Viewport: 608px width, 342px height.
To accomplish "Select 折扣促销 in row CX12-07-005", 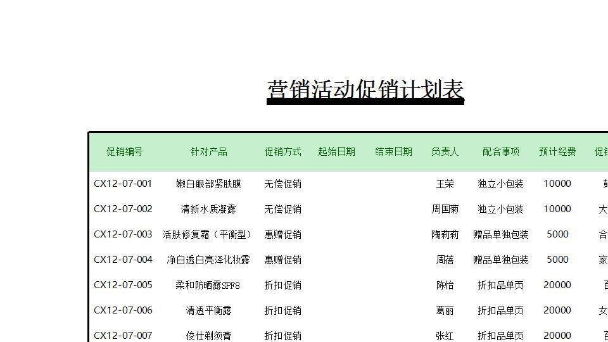I will (282, 285).
